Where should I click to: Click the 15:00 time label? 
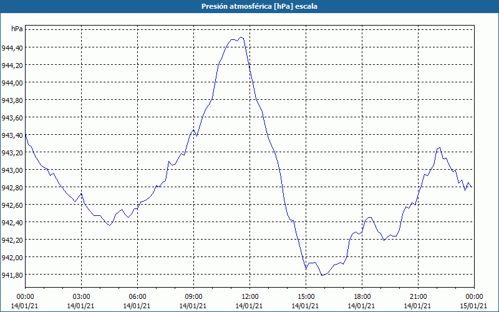[x=306, y=296]
